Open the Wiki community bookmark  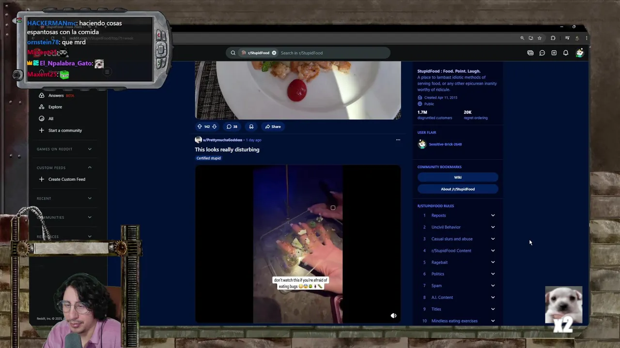point(458,177)
